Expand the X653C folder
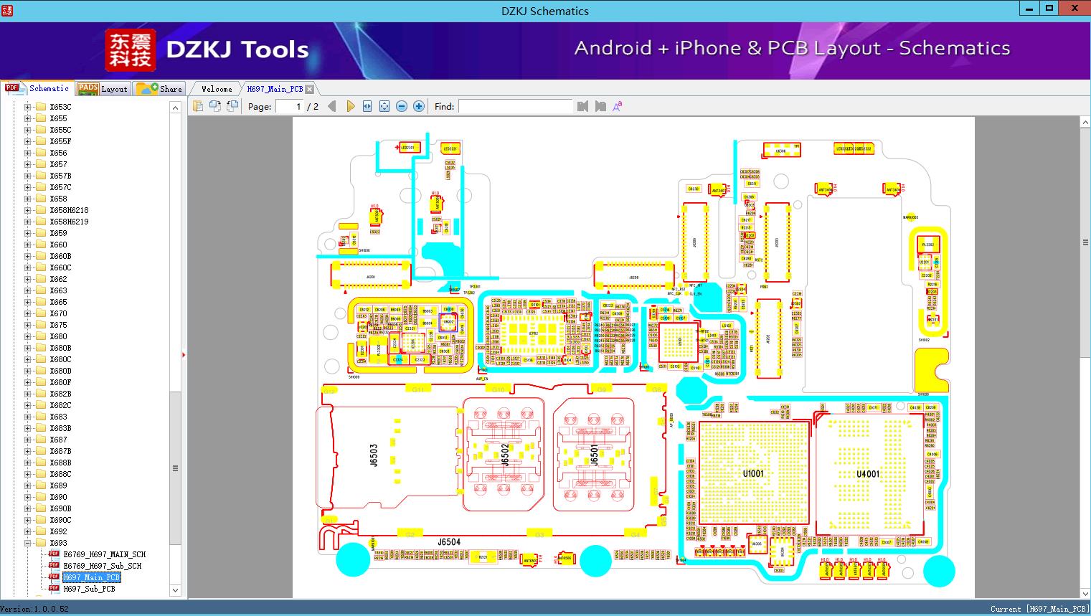 pyautogui.click(x=28, y=107)
